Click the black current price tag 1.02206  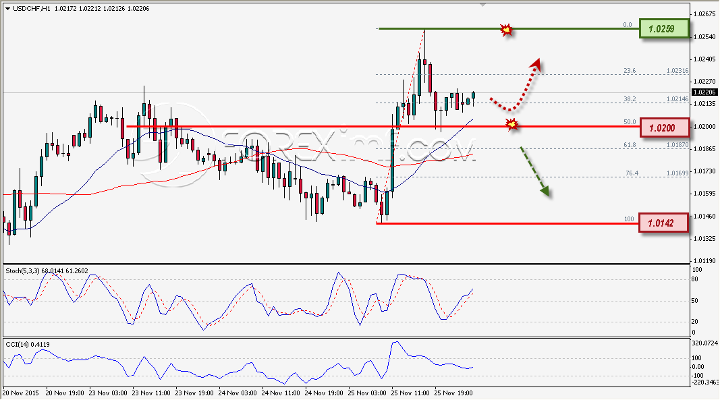coord(704,92)
